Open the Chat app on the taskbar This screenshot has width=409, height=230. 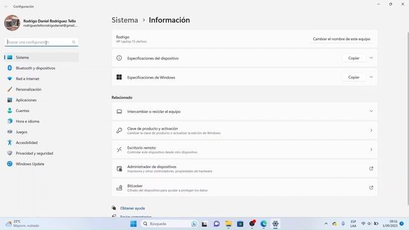click(x=217, y=224)
